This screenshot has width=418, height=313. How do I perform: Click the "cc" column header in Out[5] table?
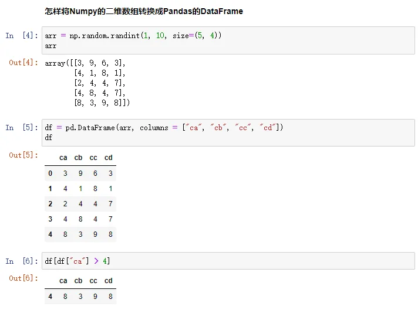tap(93, 158)
